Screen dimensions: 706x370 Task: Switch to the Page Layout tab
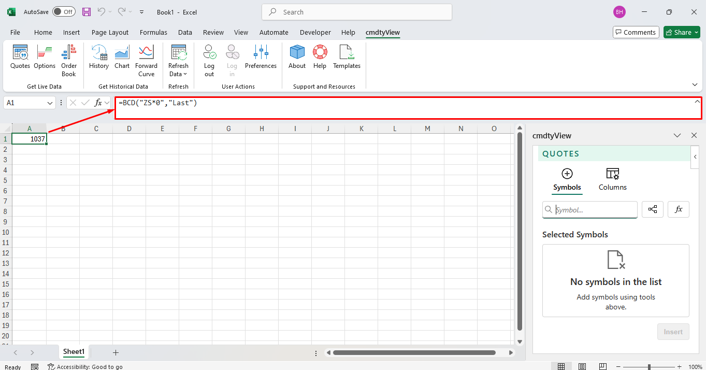pos(110,32)
